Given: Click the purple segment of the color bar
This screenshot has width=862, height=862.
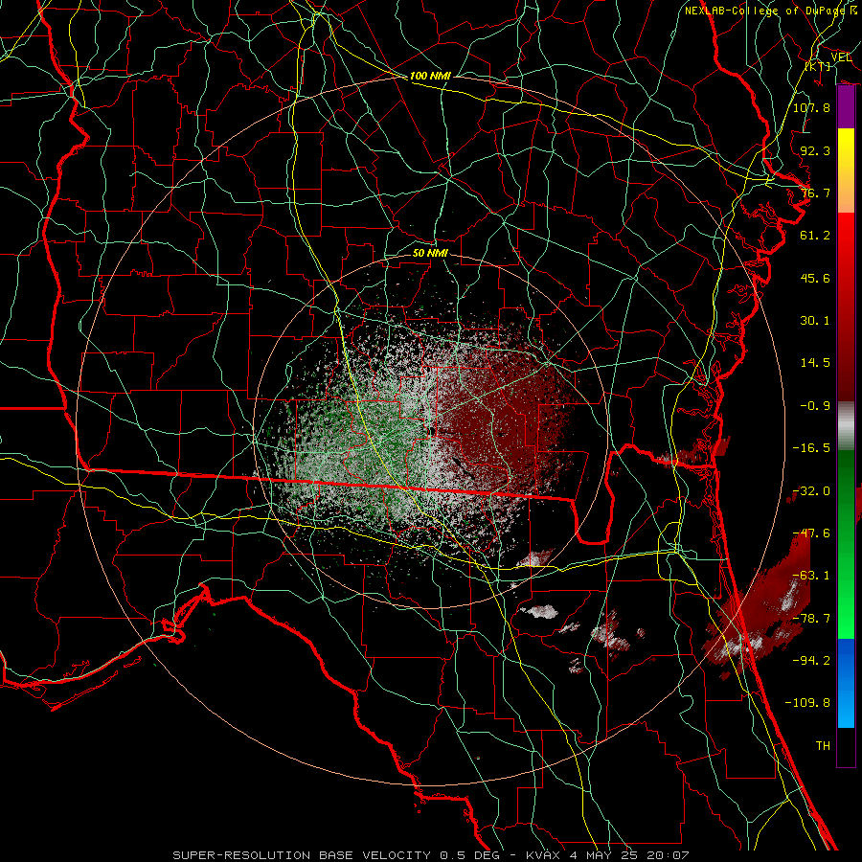Looking at the screenshot, I should 846,107.
